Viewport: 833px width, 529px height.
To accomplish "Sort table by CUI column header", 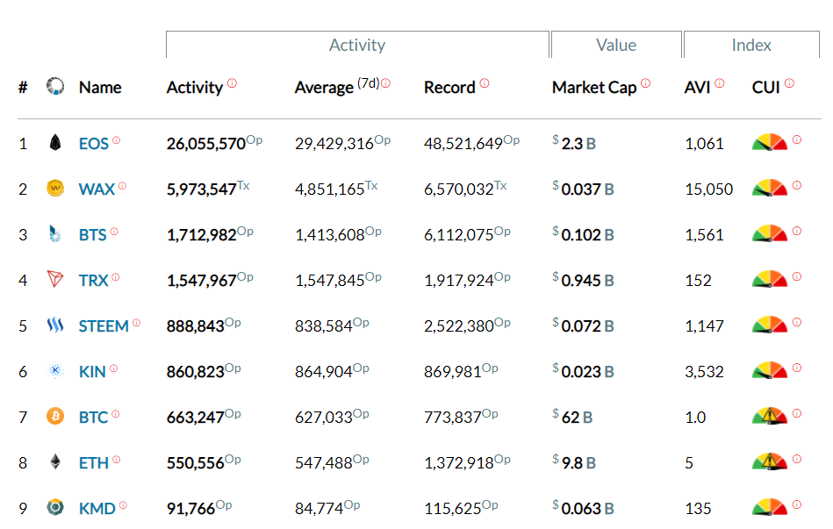I will 765,87.
